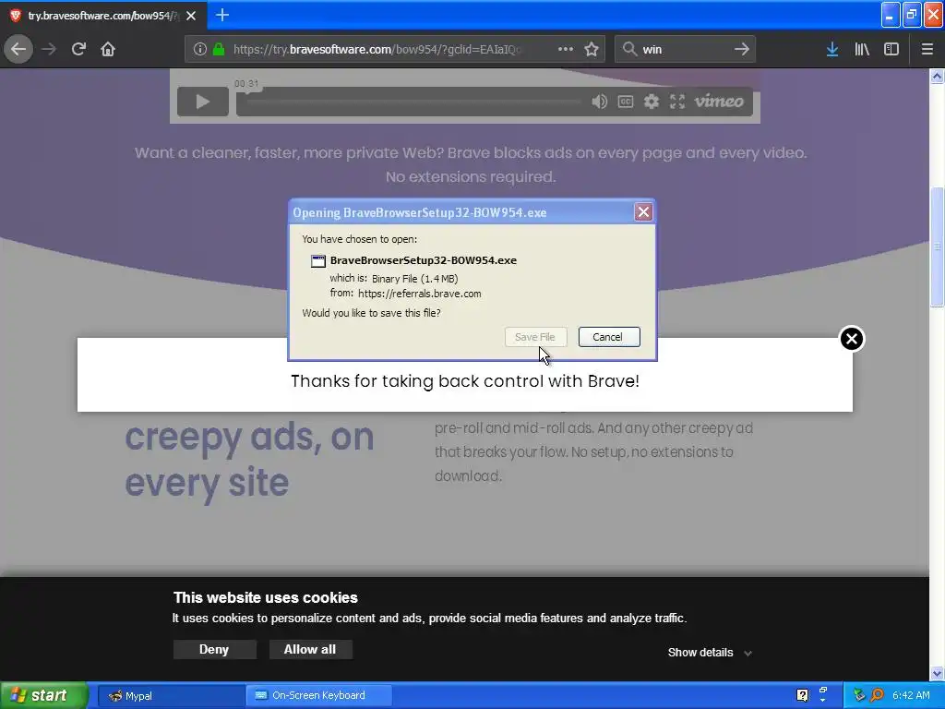Click the page scrollbar down arrow
The height and width of the screenshot is (709, 945).
coord(937,673)
